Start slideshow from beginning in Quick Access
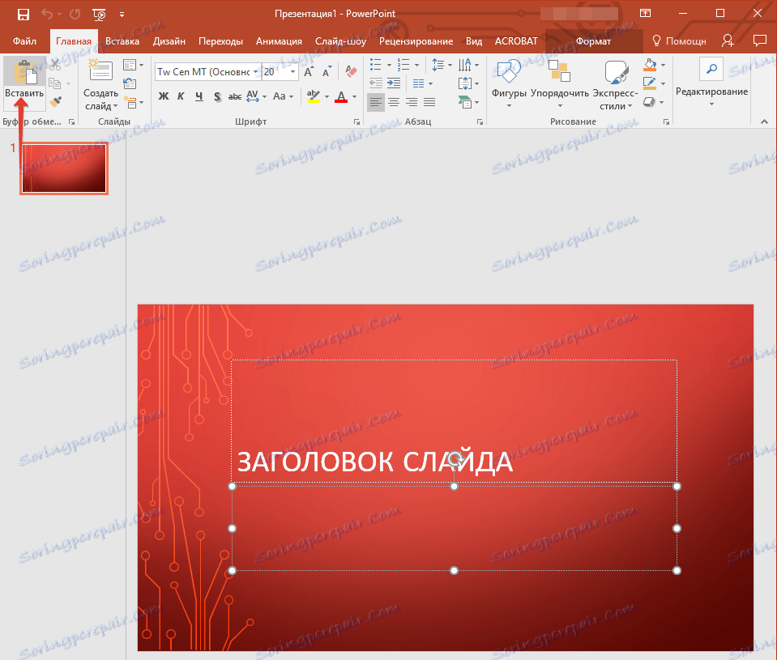This screenshot has height=660, width=777. pyautogui.click(x=99, y=15)
